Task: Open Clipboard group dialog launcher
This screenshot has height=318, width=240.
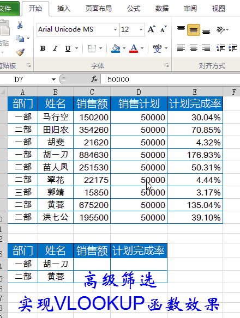Action: tap(29, 65)
